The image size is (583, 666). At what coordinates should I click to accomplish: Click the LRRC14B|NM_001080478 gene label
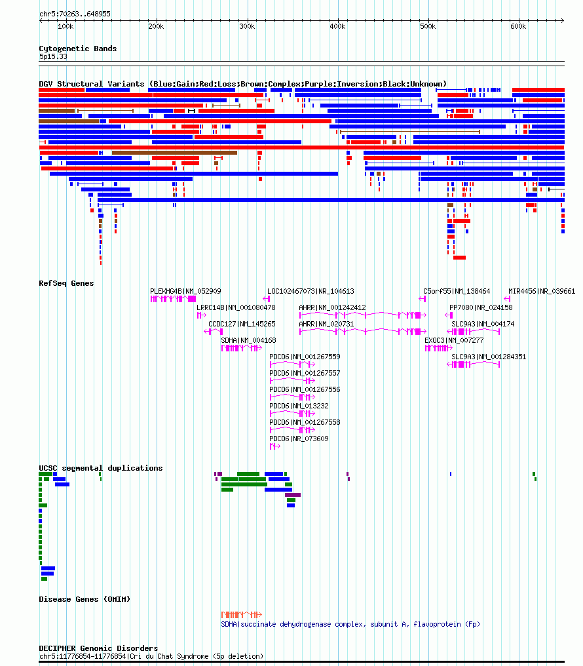[x=236, y=307]
